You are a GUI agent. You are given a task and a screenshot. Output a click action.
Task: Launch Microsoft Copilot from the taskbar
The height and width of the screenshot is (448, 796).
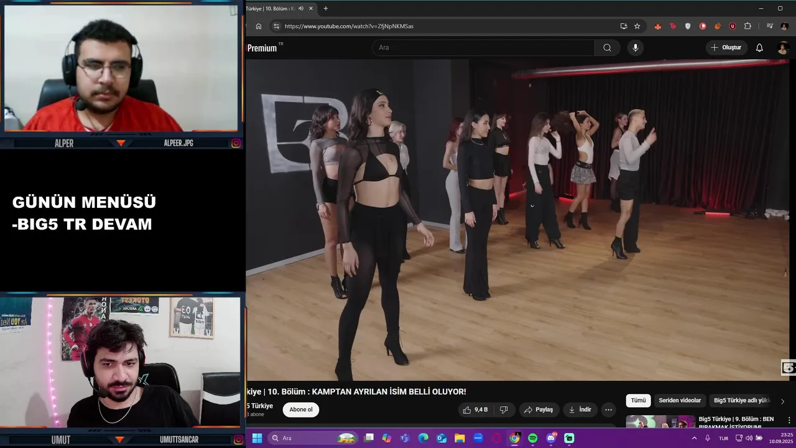tap(387, 438)
